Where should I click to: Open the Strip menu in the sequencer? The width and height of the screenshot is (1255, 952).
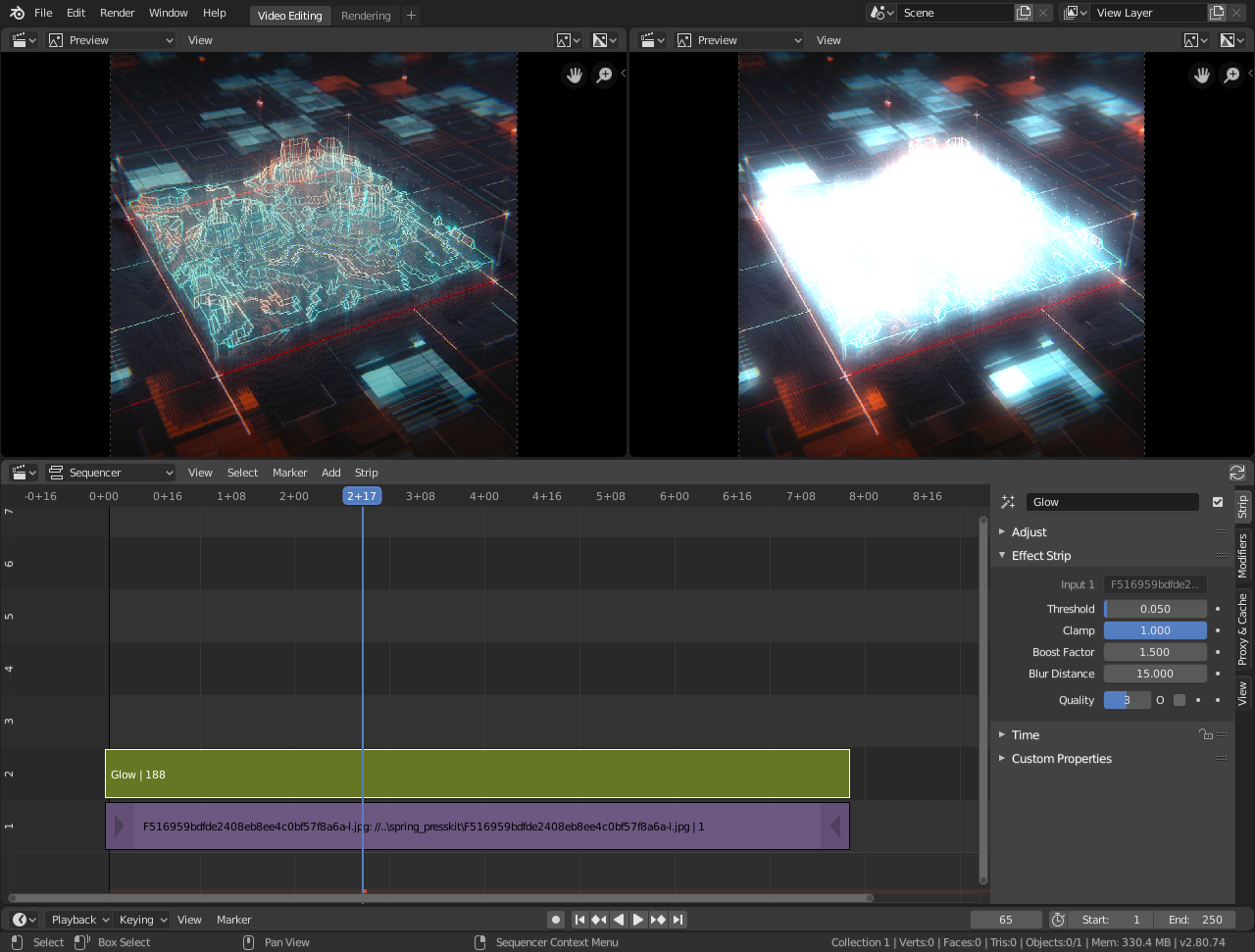pos(366,472)
